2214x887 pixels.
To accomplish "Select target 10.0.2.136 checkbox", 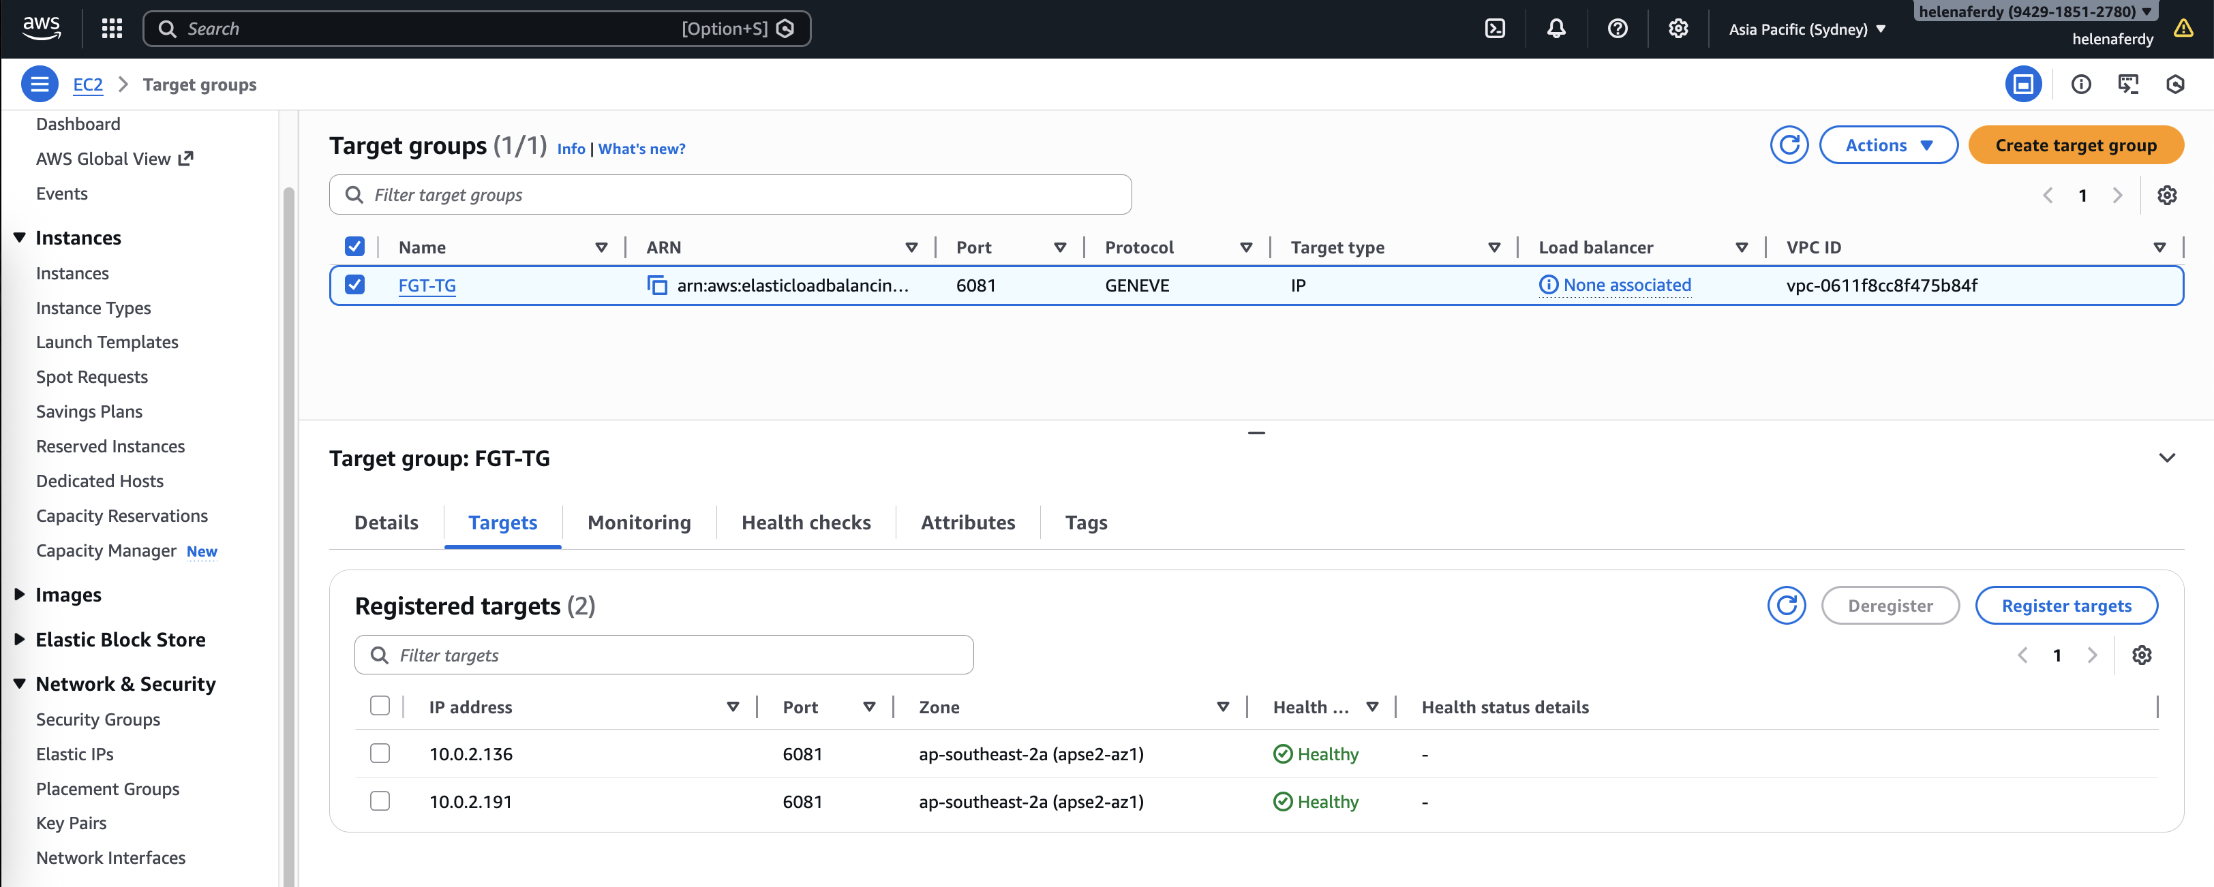I will (380, 753).
